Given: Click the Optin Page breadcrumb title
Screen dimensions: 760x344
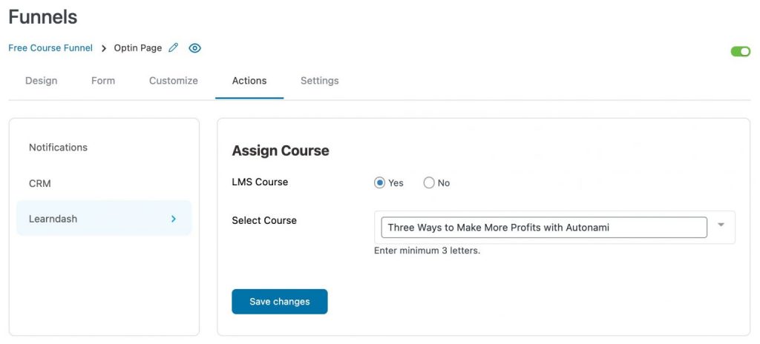Looking at the screenshot, I should click(137, 48).
